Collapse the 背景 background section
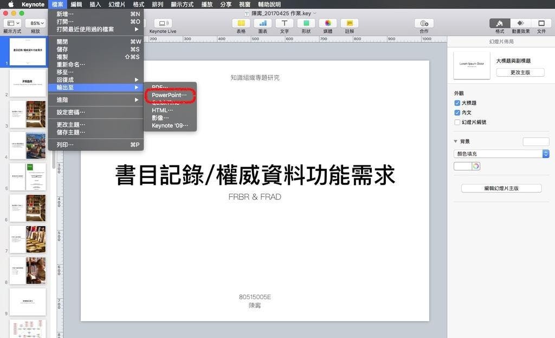The image size is (555, 338). click(455, 141)
